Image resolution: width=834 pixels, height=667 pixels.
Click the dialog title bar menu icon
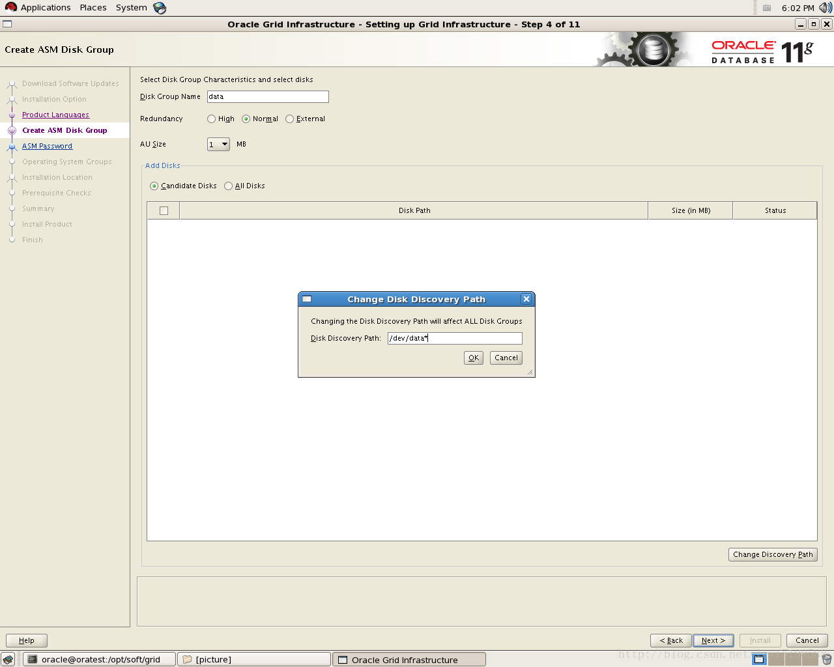pyautogui.click(x=307, y=299)
